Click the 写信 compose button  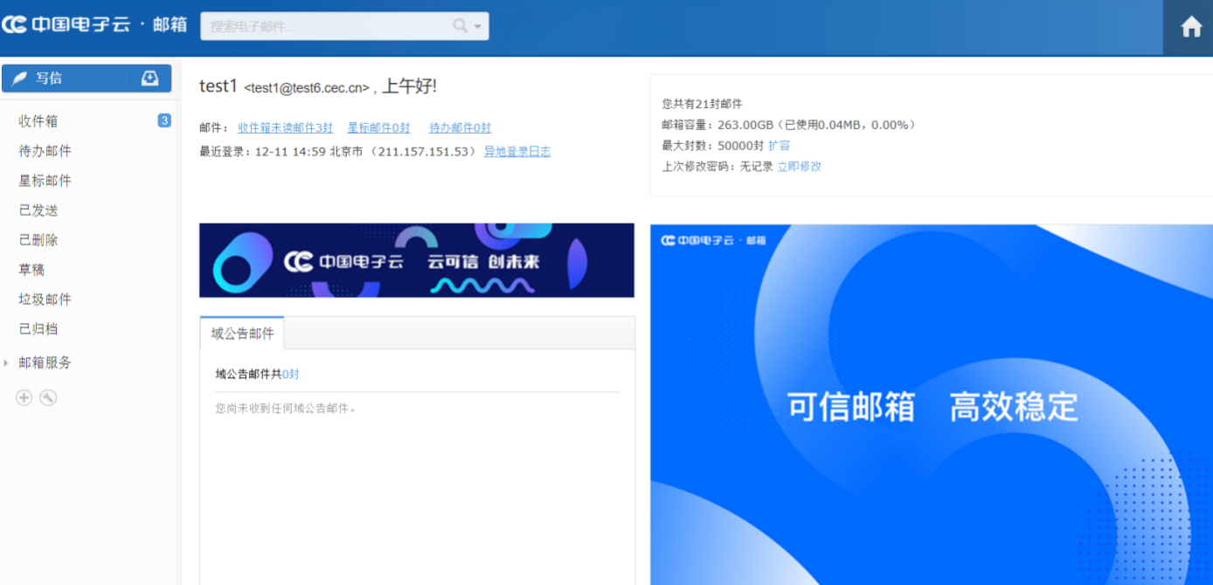click(x=64, y=78)
